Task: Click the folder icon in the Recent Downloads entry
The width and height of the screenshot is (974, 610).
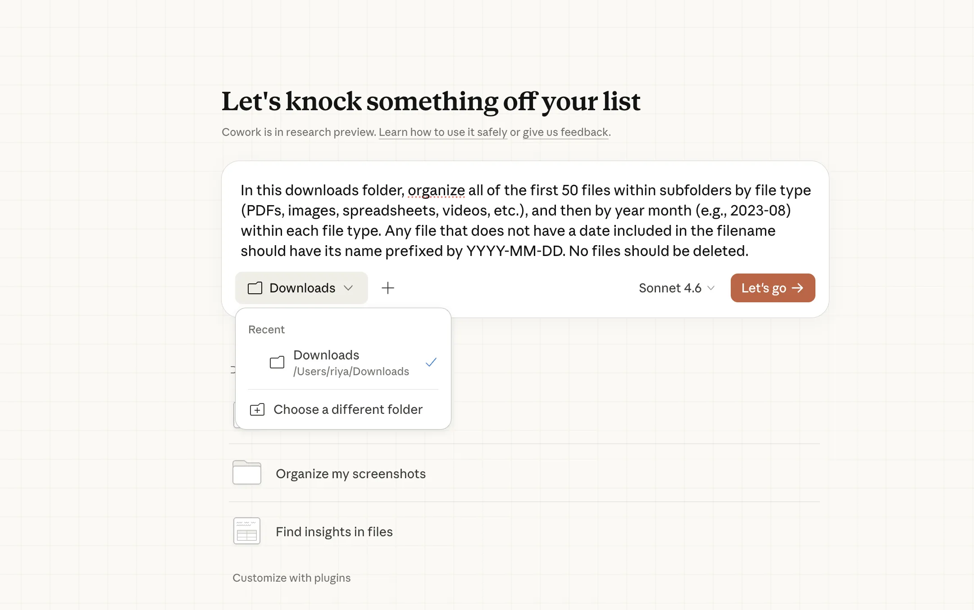Action: pyautogui.click(x=277, y=362)
